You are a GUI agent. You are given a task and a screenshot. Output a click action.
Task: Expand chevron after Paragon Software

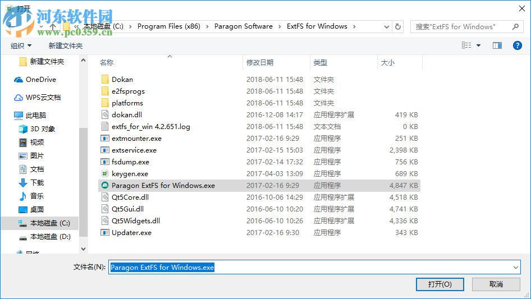click(280, 26)
